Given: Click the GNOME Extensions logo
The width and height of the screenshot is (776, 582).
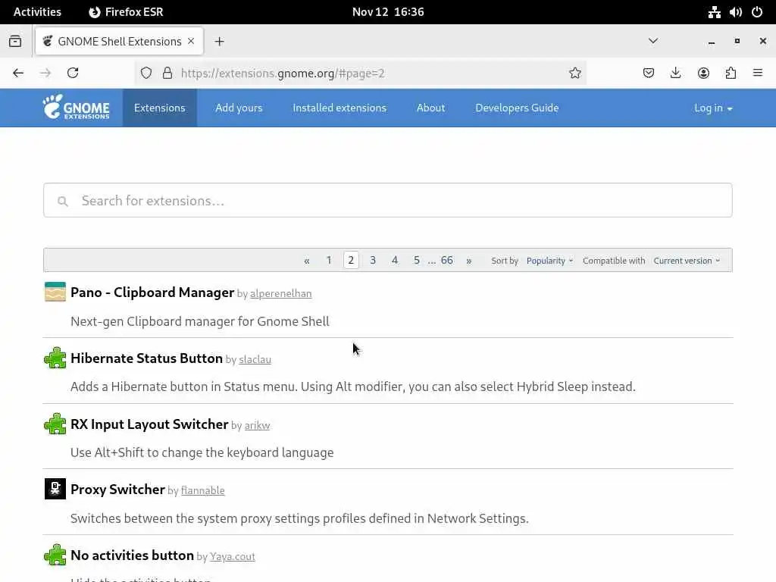Looking at the screenshot, I should tap(76, 108).
